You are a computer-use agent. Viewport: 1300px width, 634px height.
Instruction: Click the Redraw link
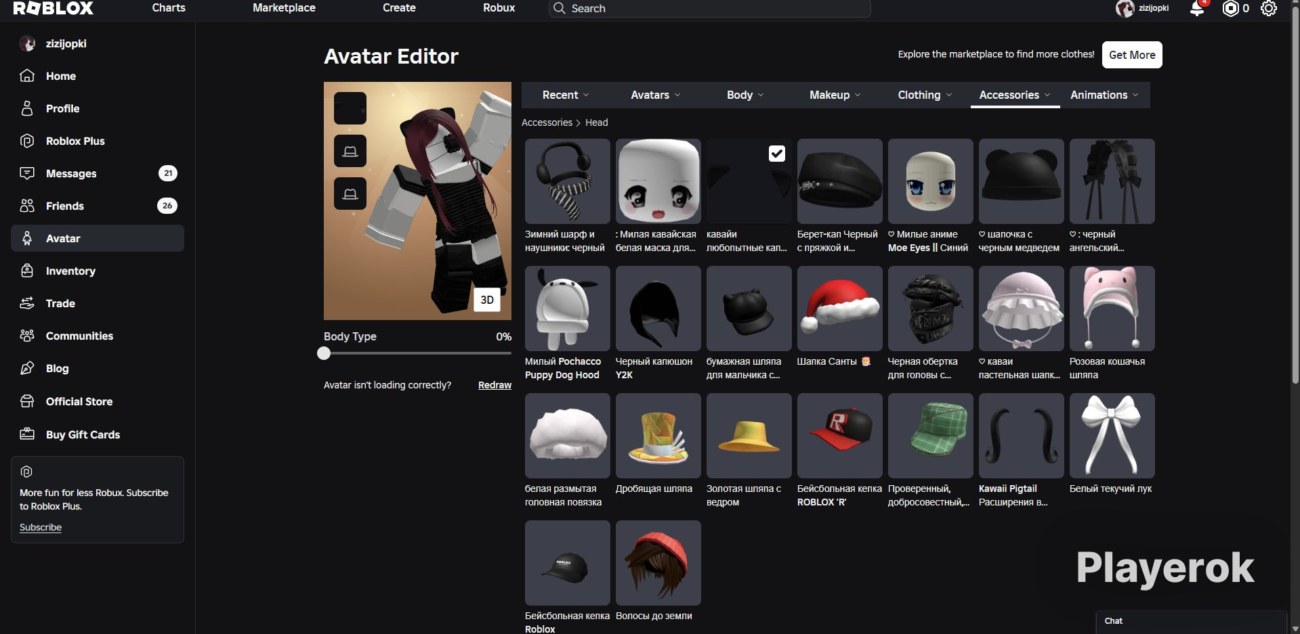point(495,385)
